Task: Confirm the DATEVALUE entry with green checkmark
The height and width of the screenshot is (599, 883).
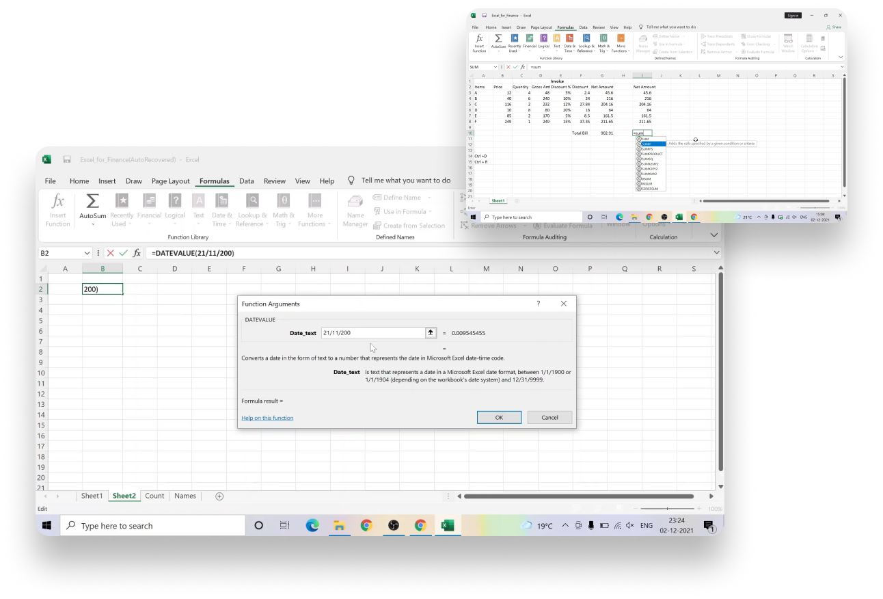Action: (x=123, y=253)
